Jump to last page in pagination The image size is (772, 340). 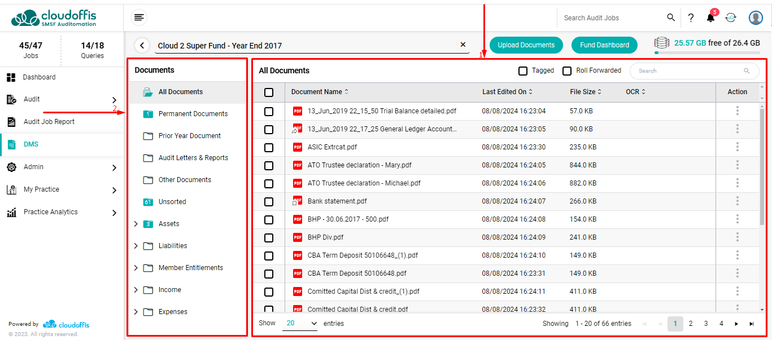tap(752, 324)
